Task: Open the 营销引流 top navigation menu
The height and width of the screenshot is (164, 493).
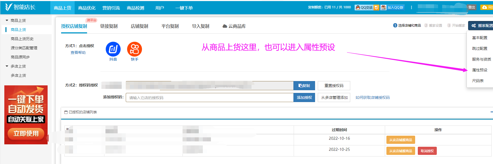Action: (x=111, y=8)
